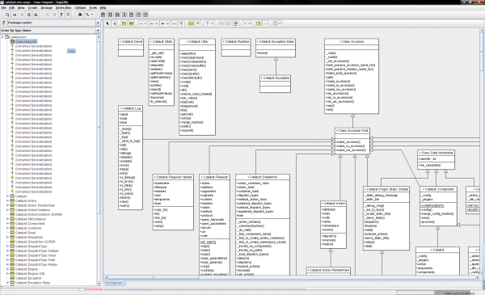485x295 pixels.
Task: Open the File menu
Action: pyautogui.click(x=4, y=8)
